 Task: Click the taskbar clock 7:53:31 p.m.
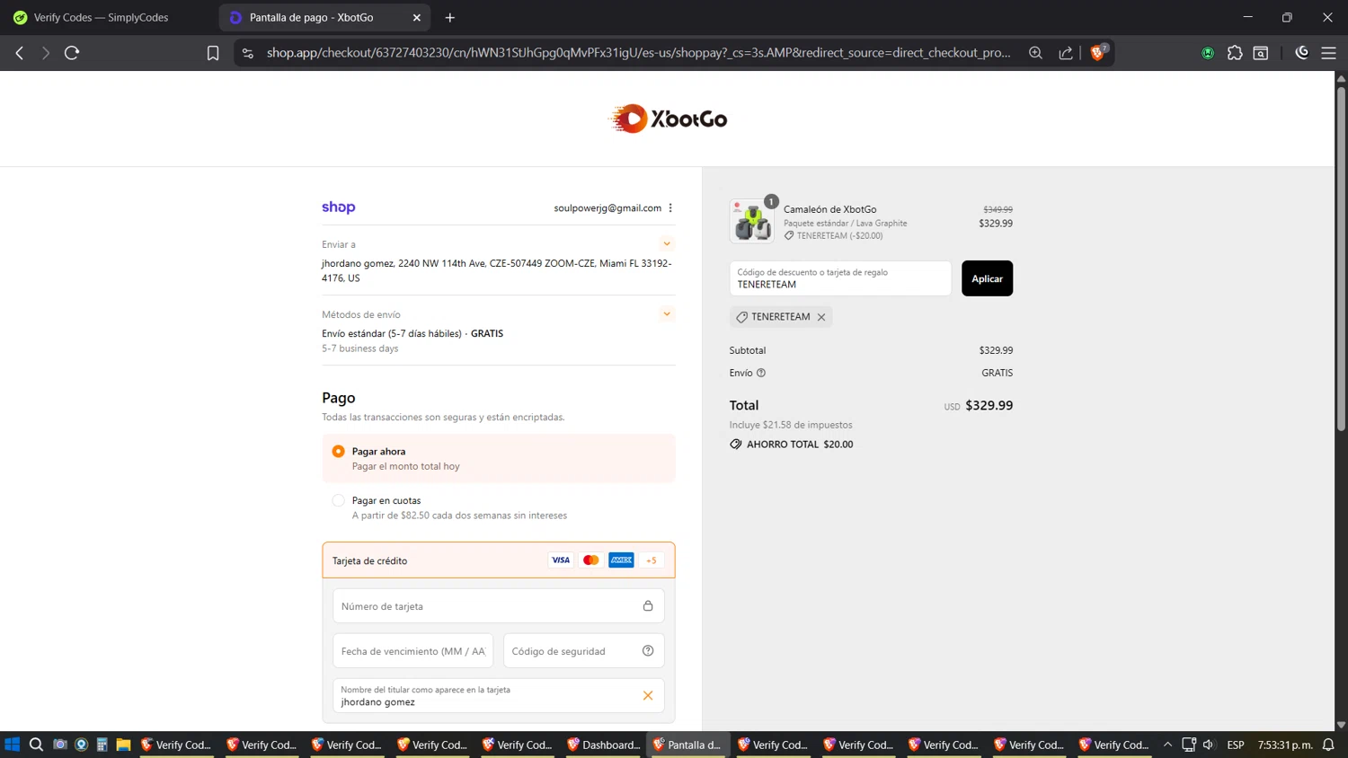[x=1285, y=745]
